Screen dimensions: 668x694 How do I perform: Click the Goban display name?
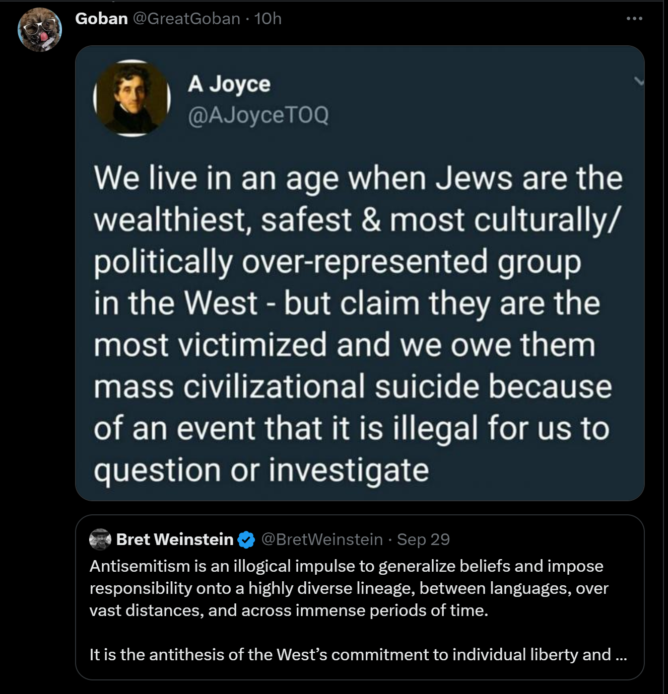click(101, 19)
